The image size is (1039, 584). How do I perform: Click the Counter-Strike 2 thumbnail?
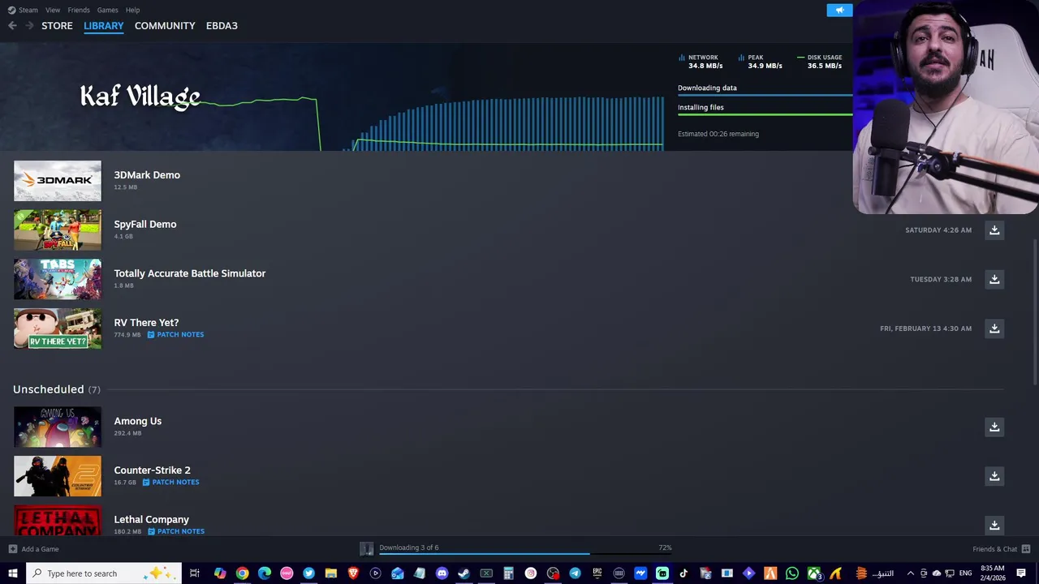coord(58,476)
